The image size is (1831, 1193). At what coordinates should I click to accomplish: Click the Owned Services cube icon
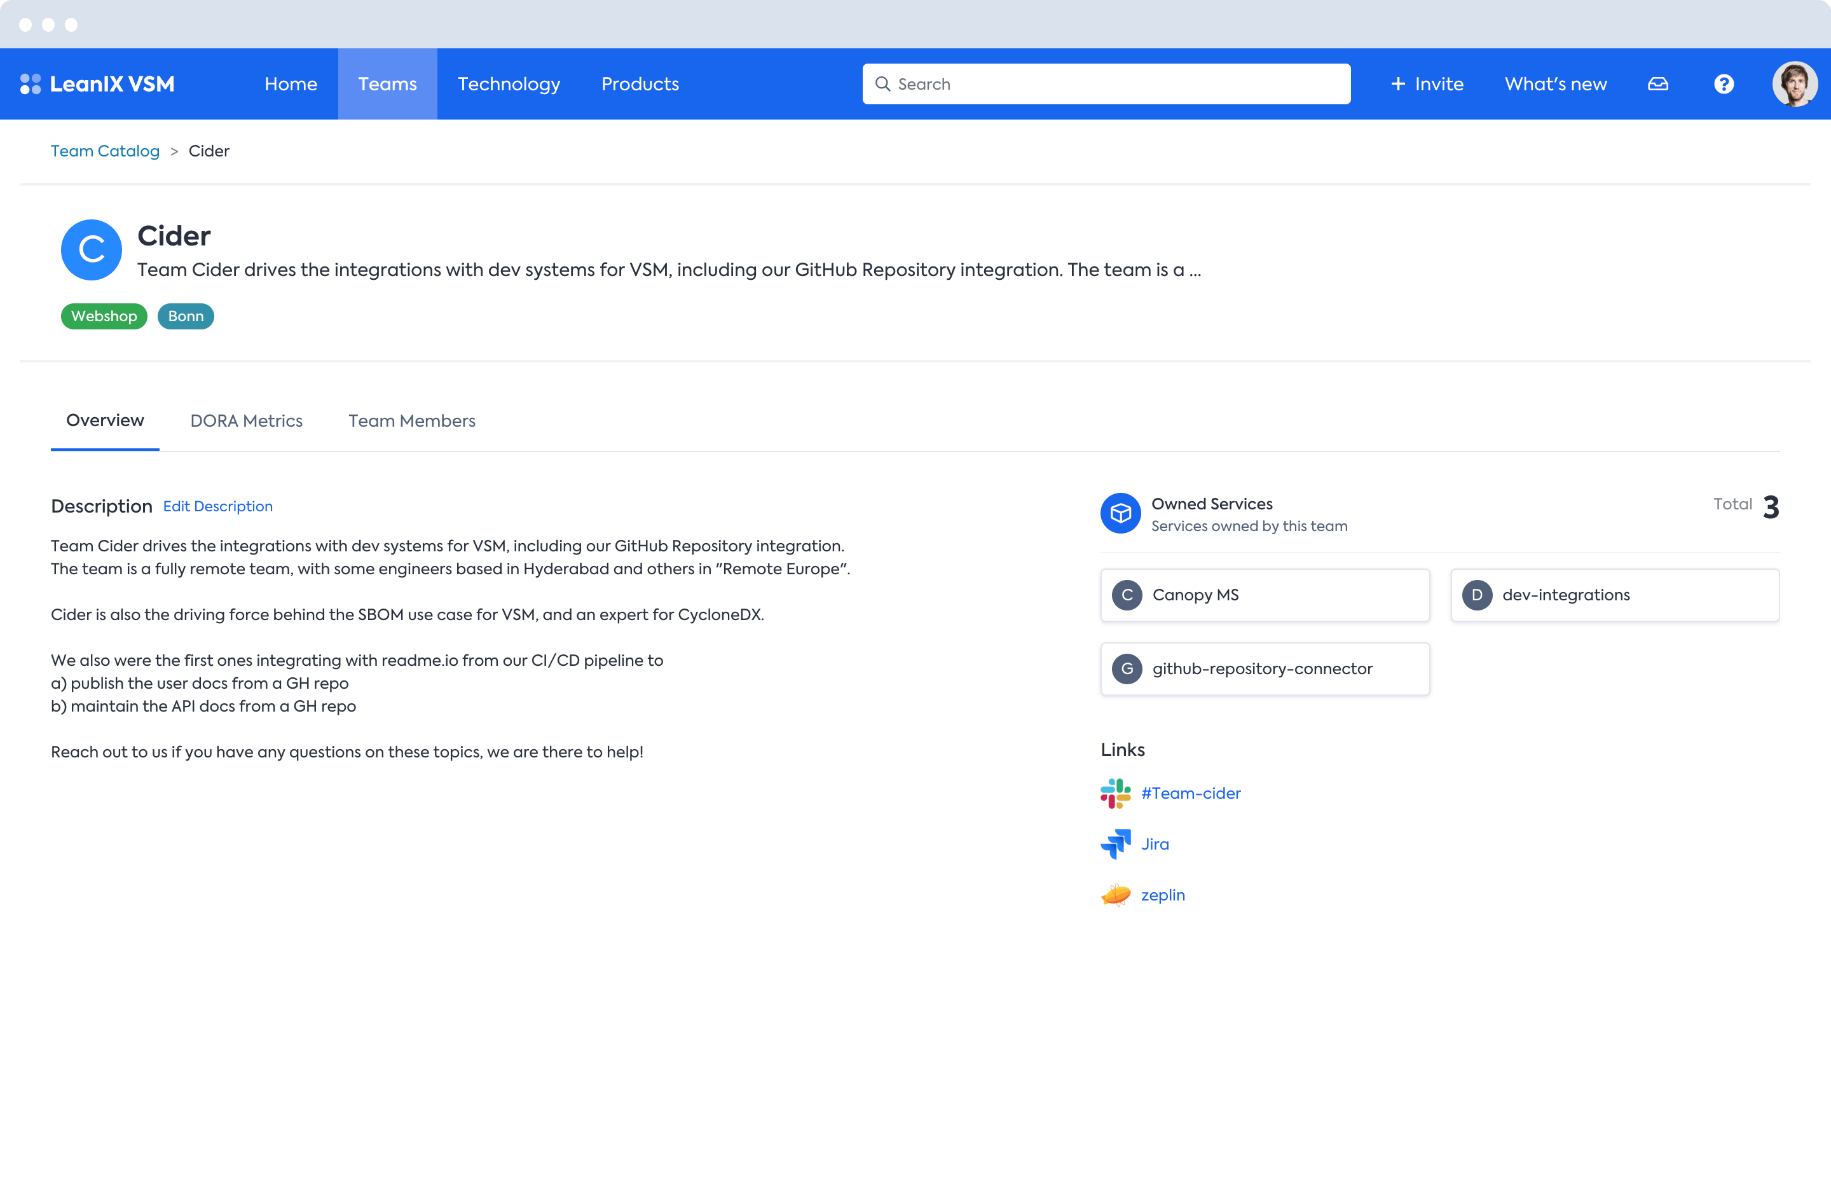point(1120,513)
